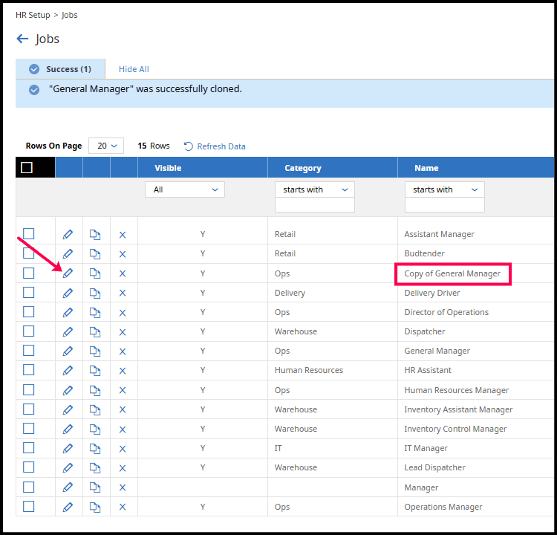The width and height of the screenshot is (557, 535).
Task: Click the 'Human Resources Manager' name cell
Action: pos(457,390)
